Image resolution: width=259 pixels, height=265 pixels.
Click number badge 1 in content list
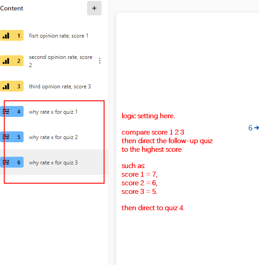(x=19, y=36)
